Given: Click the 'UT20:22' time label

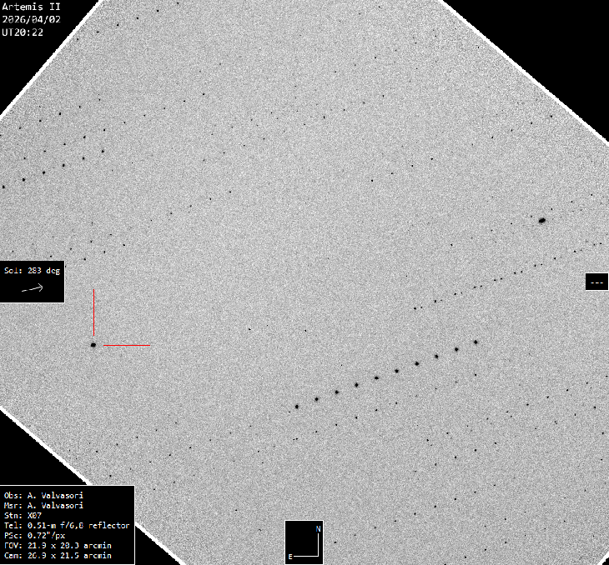Looking at the screenshot, I should [x=23, y=32].
